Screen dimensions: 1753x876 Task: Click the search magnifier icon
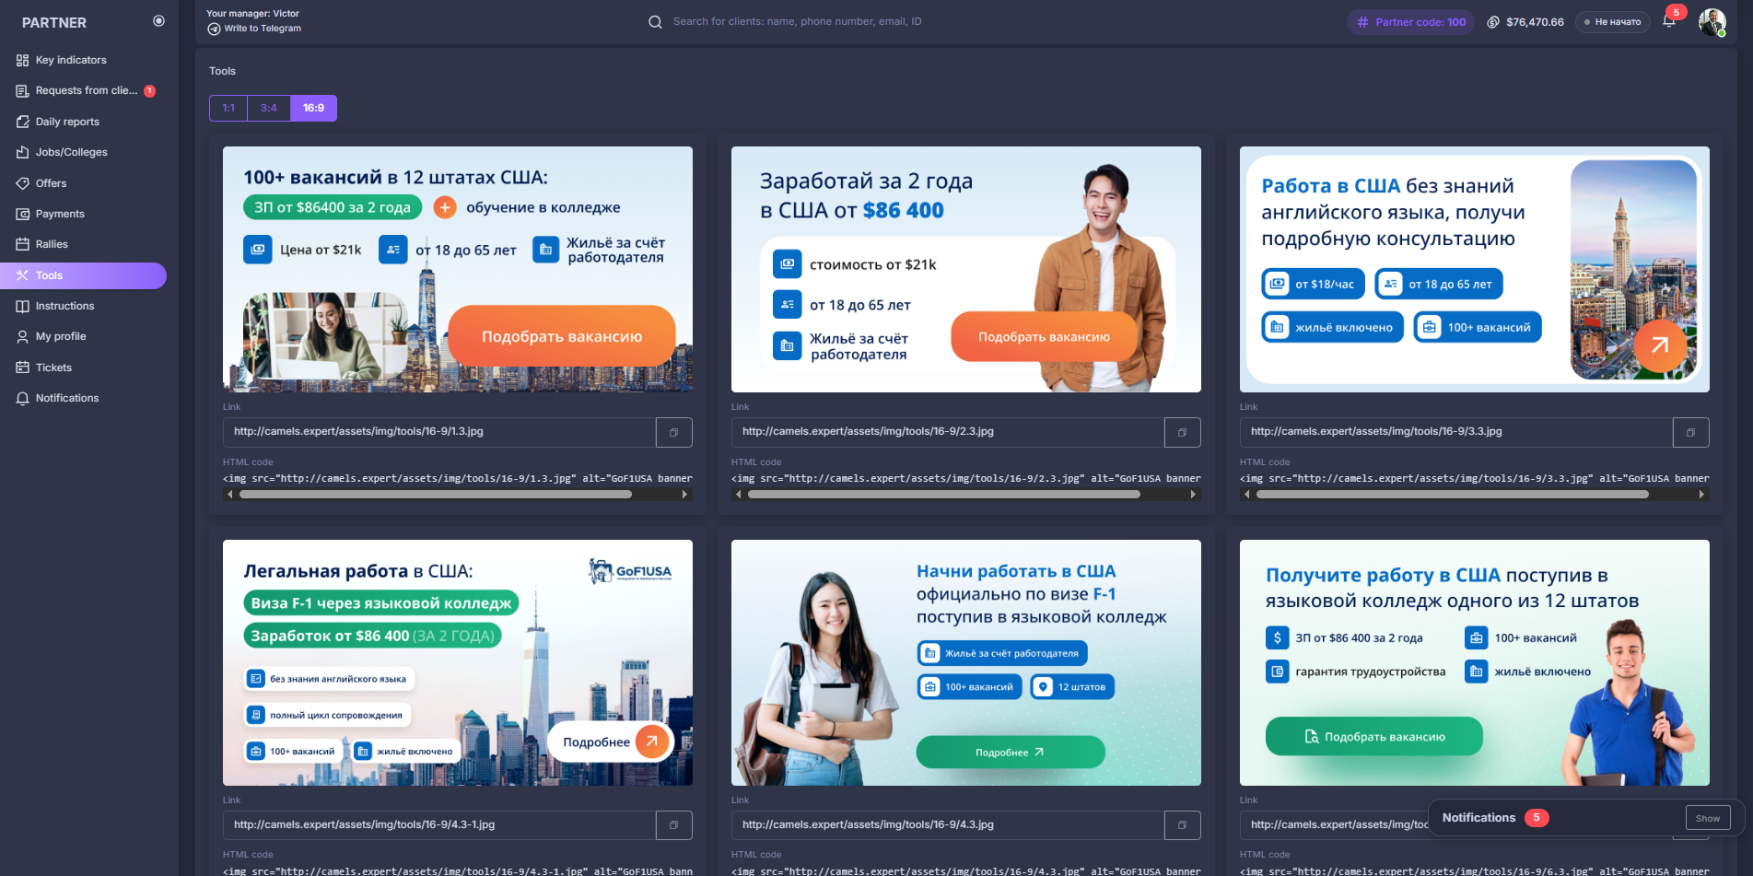point(655,22)
